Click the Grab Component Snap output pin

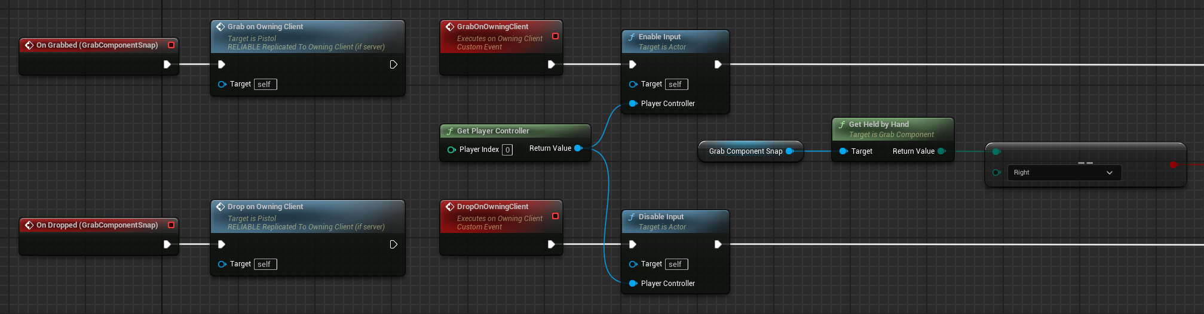pos(790,151)
